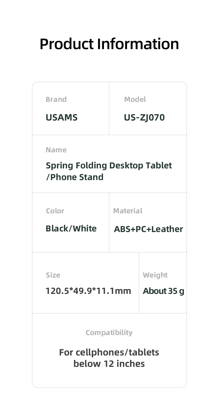The width and height of the screenshot is (219, 401).
Task: Select the Brand label
Action: 56,100
